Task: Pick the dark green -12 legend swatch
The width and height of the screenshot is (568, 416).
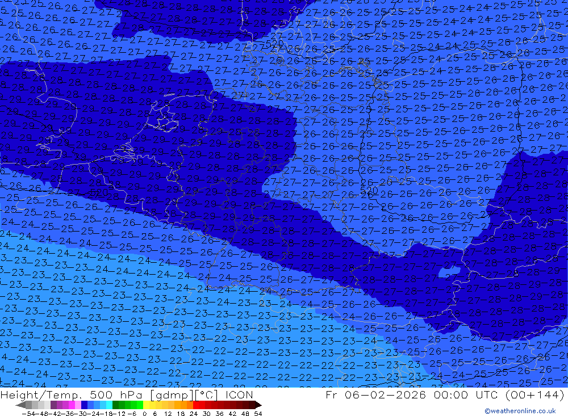Action: tap(115, 405)
